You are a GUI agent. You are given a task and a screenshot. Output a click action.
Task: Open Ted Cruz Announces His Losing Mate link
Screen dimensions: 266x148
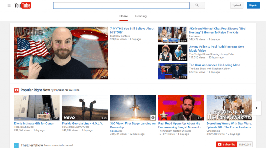214,65
